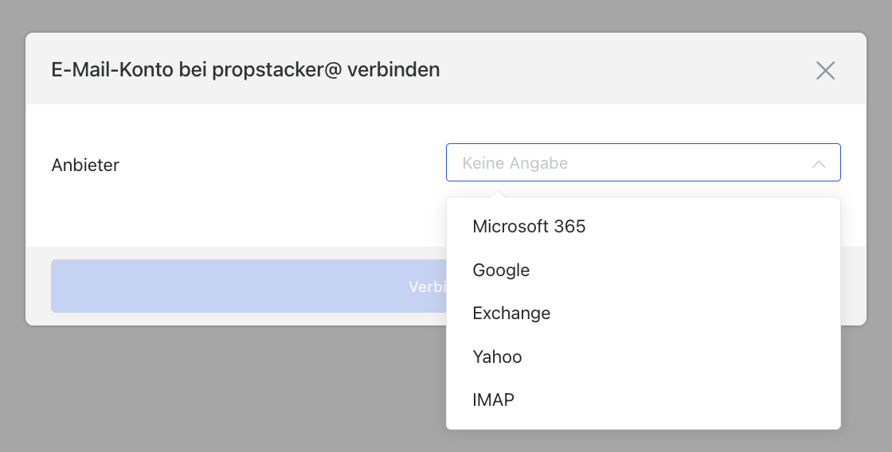This screenshot has height=452, width=892.
Task: Select Microsoft 365 as provider
Action: point(529,227)
